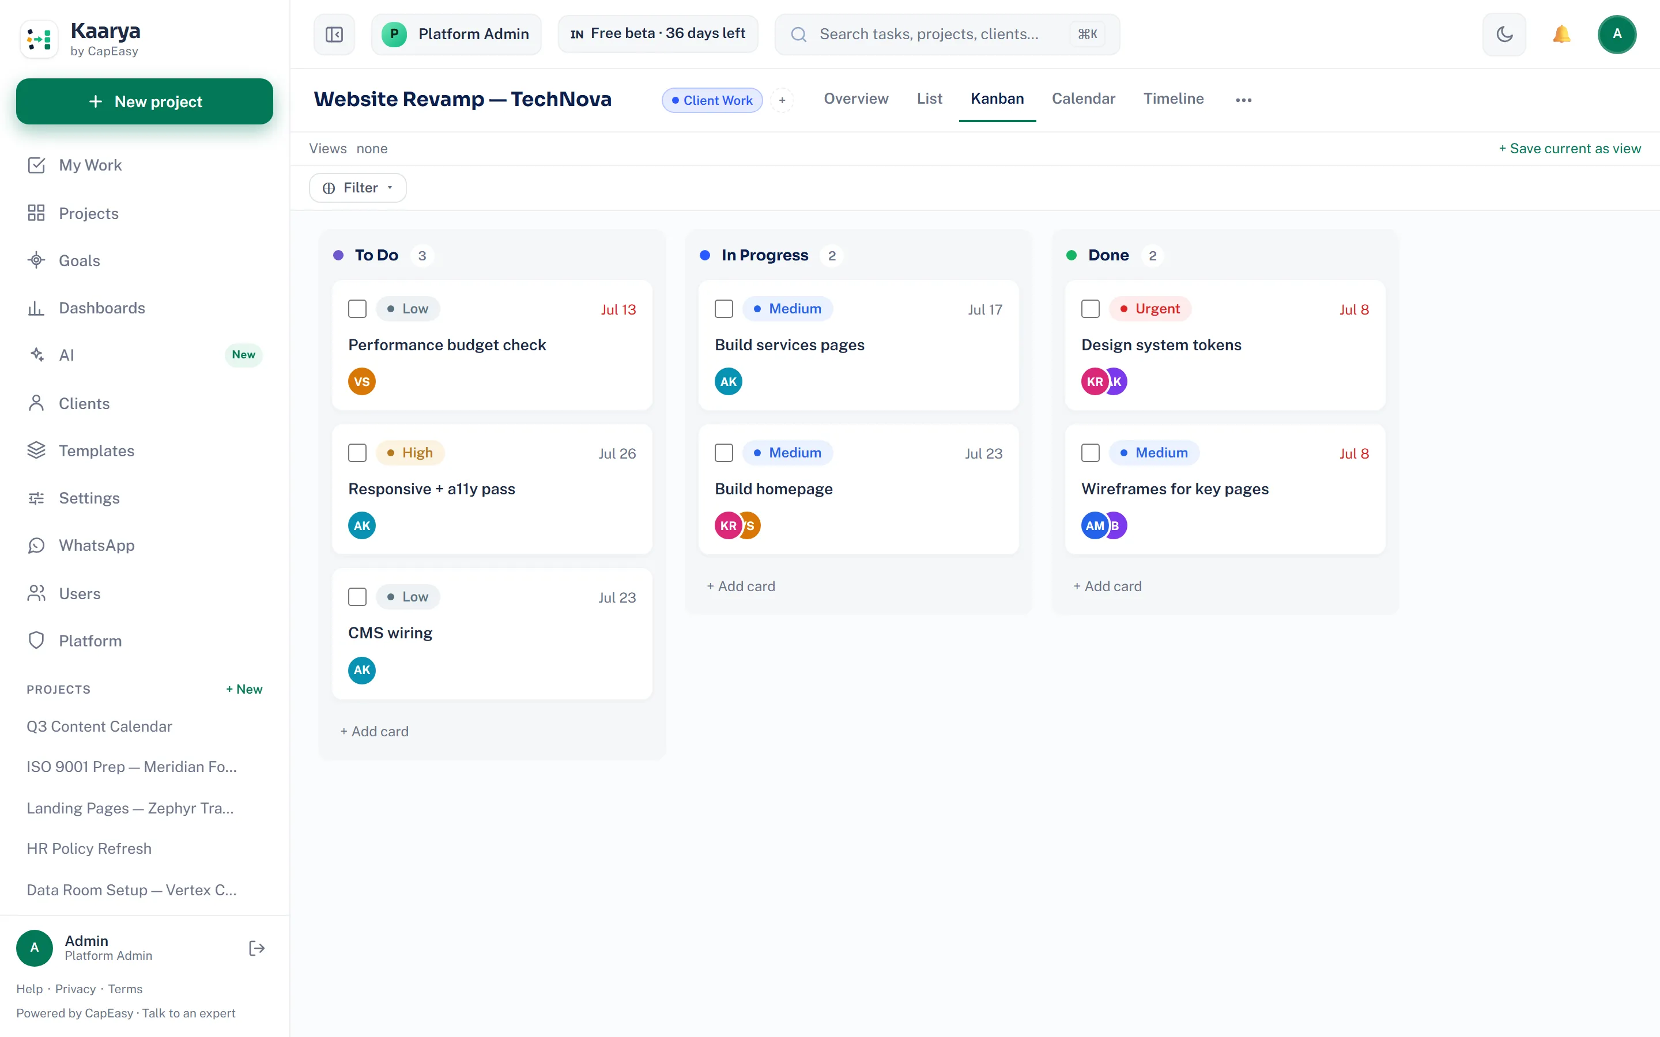Switch to the Overview tab
The image size is (1660, 1037).
856,99
